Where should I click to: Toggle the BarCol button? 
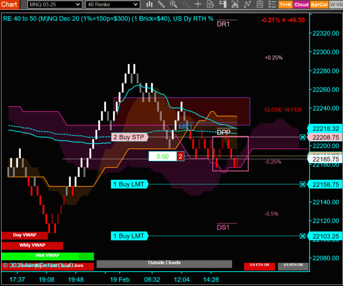click(319, 4)
